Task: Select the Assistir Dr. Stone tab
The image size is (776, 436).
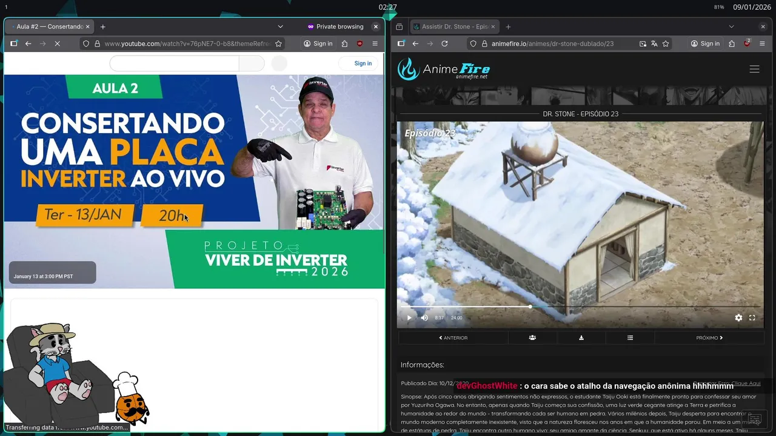Action: tap(453, 27)
